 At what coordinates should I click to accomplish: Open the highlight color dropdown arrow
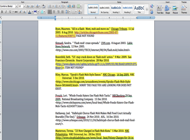(x=38, y=12)
